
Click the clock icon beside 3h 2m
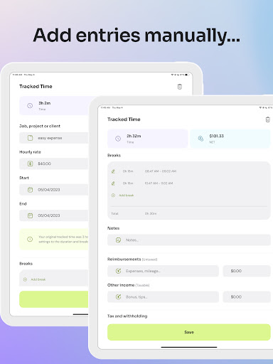click(x=30, y=106)
